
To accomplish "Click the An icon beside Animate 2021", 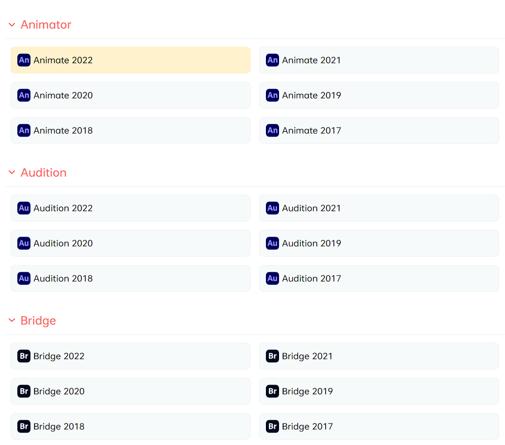I will point(272,60).
